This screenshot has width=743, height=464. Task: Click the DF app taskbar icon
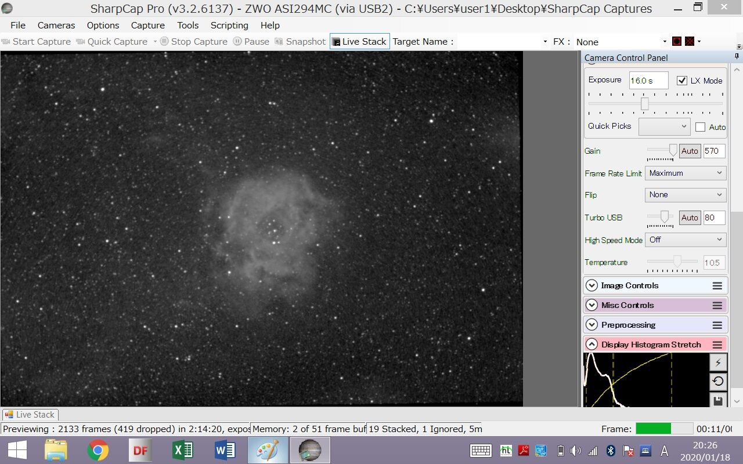(140, 451)
